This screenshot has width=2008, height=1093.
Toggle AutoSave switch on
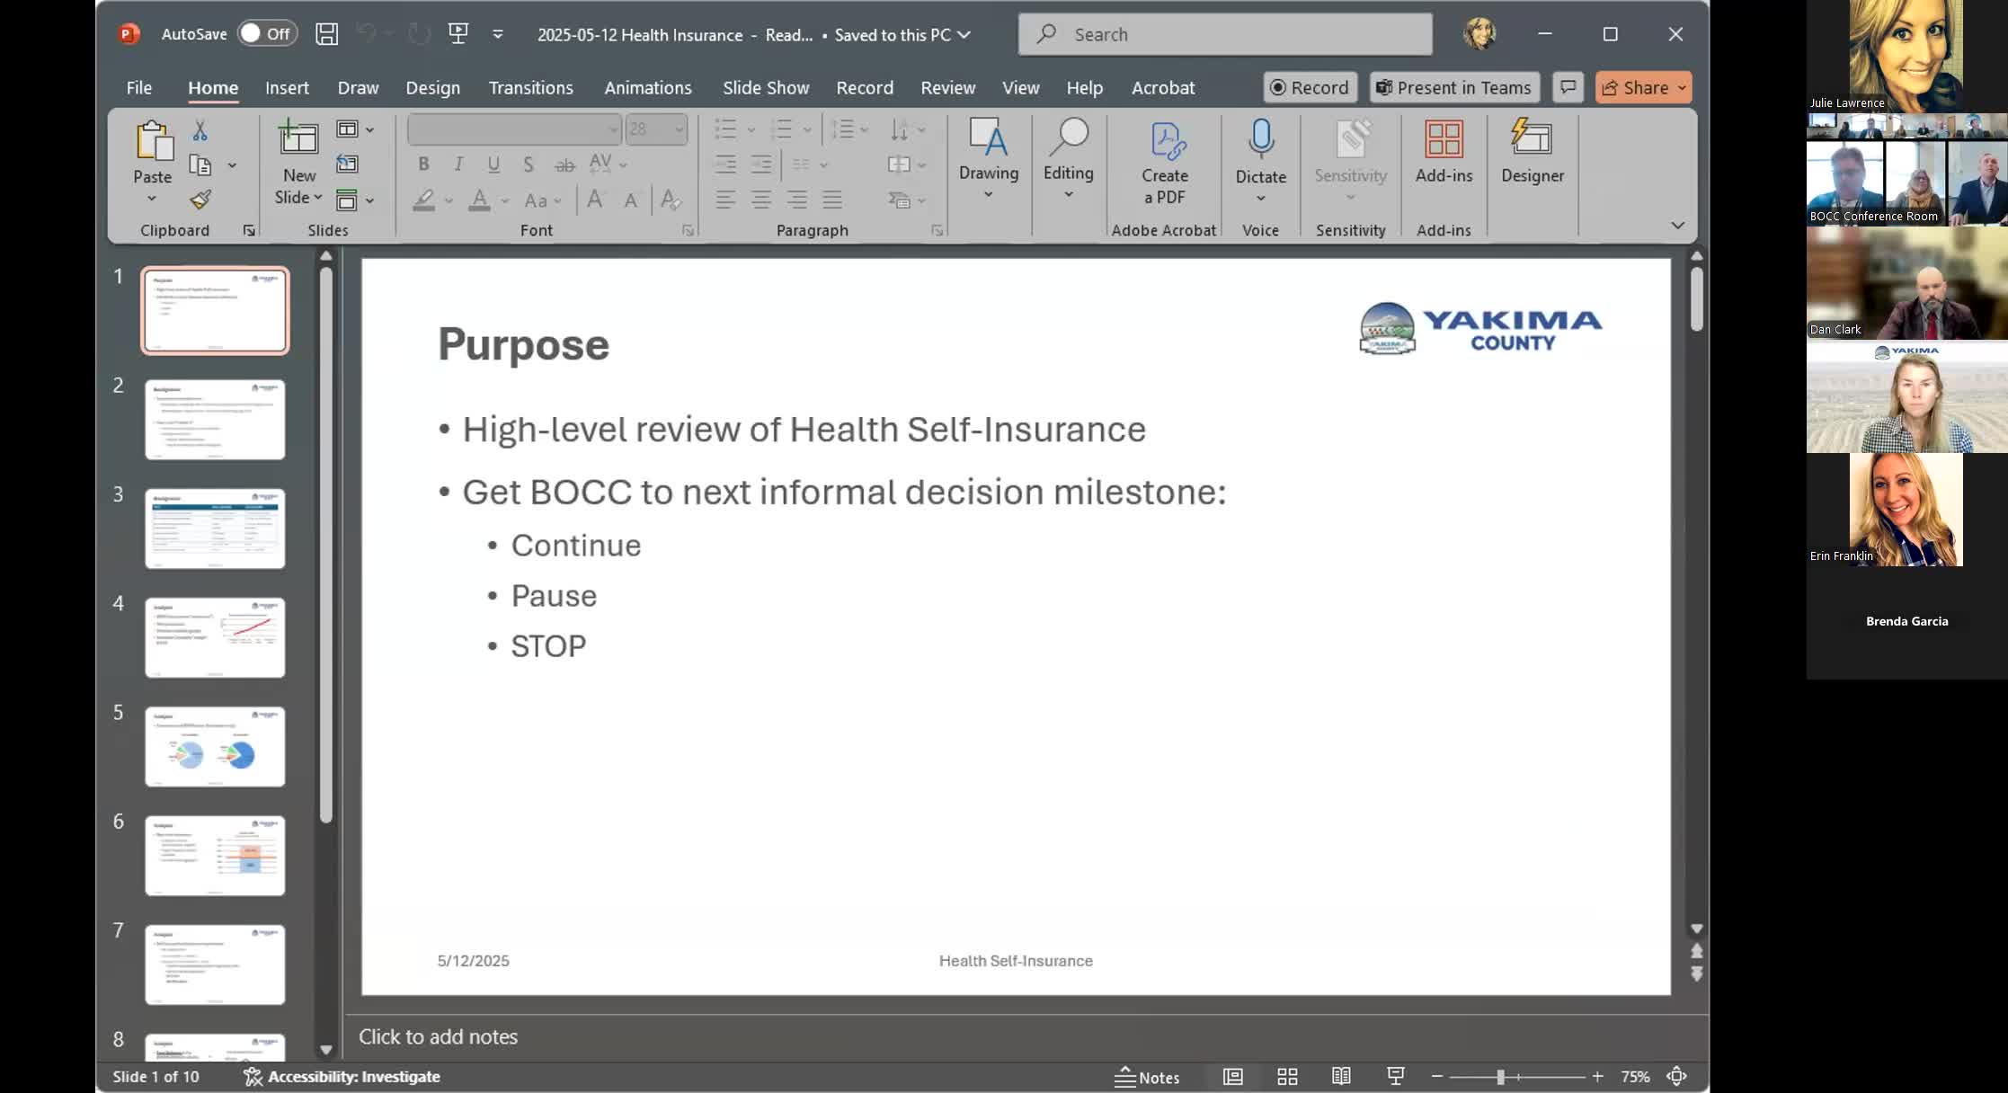click(267, 34)
